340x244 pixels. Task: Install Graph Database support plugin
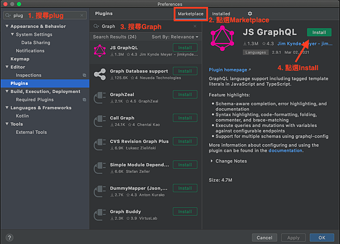(185, 71)
